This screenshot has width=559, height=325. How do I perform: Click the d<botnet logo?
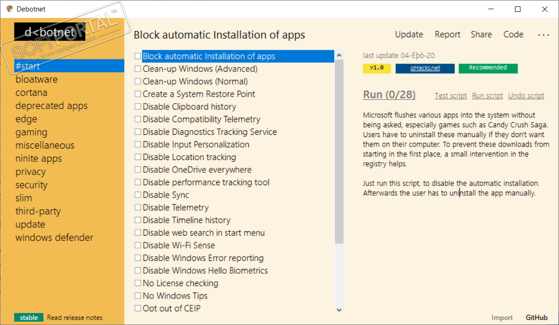tap(46, 32)
